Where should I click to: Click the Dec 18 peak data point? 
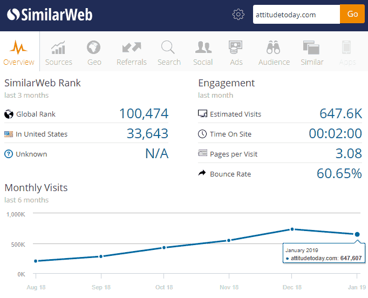(292, 229)
